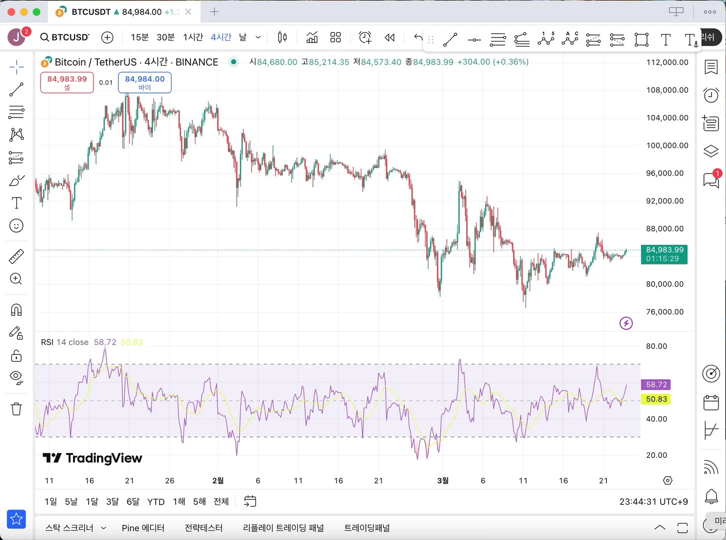Open the 트레이딩패널 tab
The width and height of the screenshot is (726, 540).
click(x=367, y=528)
